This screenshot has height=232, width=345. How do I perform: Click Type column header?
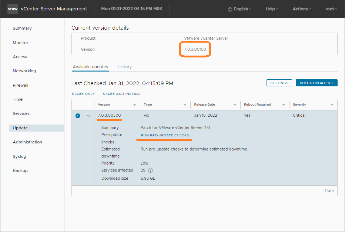tap(148, 105)
